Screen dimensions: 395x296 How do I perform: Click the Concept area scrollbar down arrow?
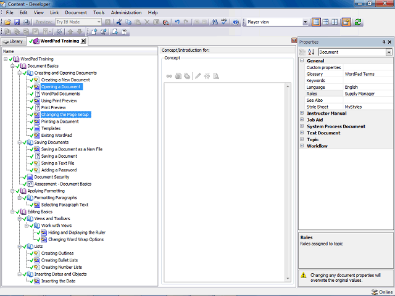coord(288,279)
